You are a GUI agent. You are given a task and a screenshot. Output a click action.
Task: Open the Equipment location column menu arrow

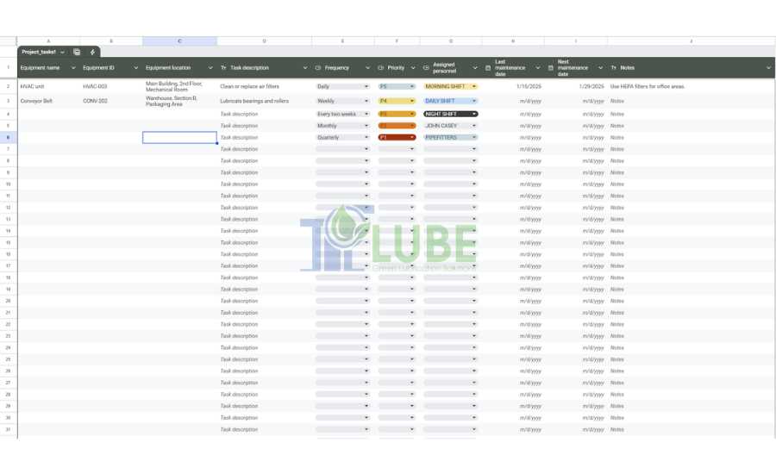[x=210, y=68]
